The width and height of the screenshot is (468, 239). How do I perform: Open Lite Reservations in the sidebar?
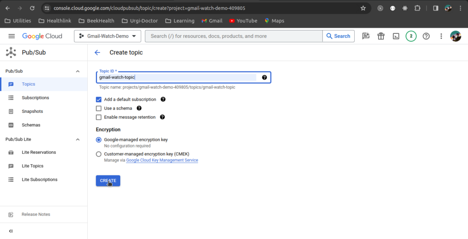coord(43,152)
